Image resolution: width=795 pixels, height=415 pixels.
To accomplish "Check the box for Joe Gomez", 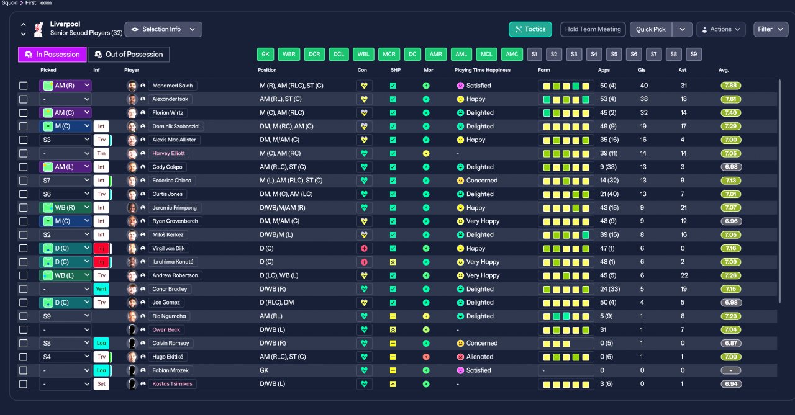I will [x=24, y=303].
